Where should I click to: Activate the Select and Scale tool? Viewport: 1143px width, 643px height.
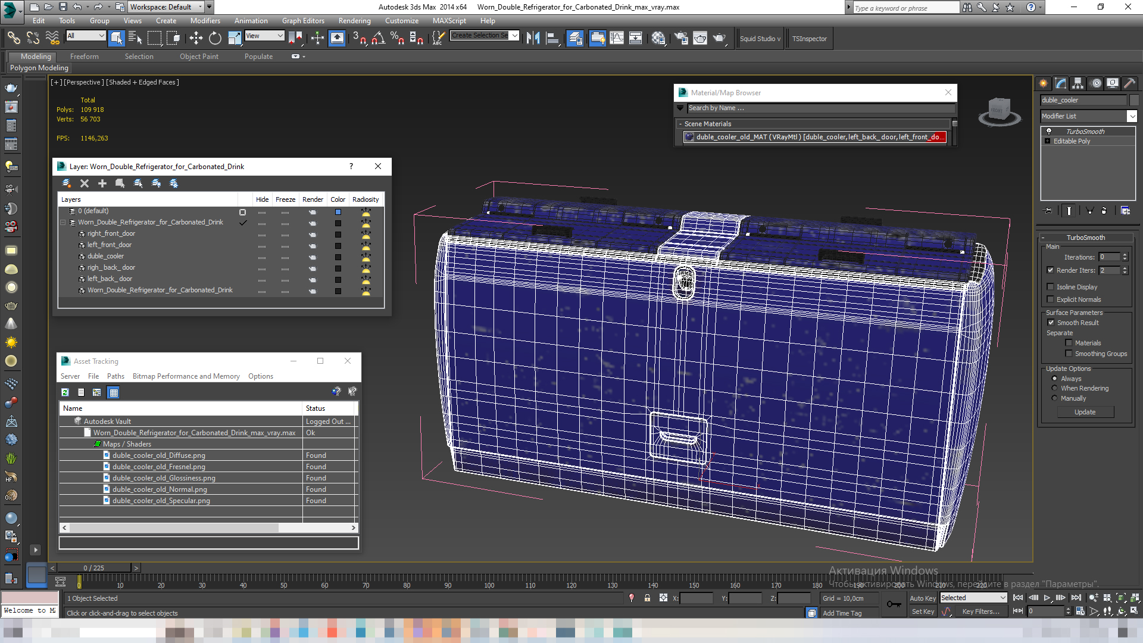tap(235, 38)
